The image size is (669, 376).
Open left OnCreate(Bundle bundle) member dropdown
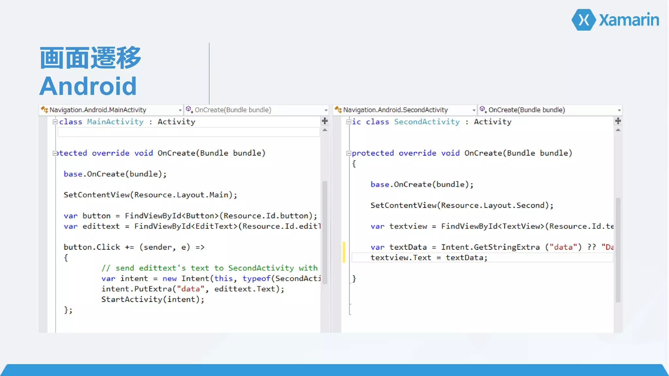point(326,110)
